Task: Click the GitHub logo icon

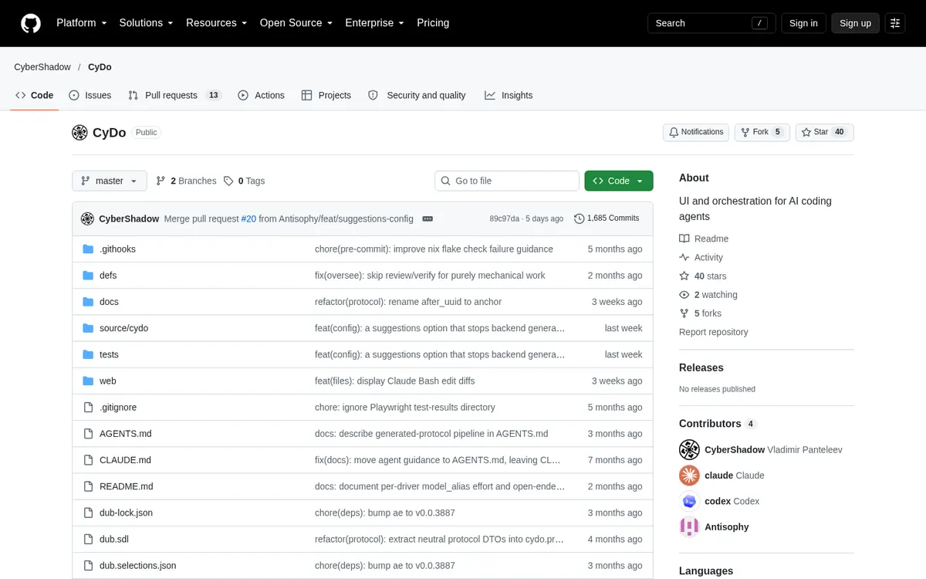Action: coord(31,23)
